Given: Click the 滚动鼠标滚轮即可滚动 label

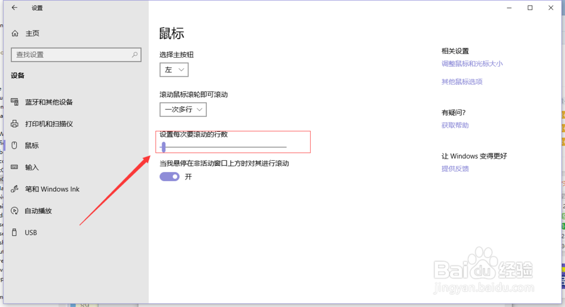Looking at the screenshot, I should coord(193,95).
